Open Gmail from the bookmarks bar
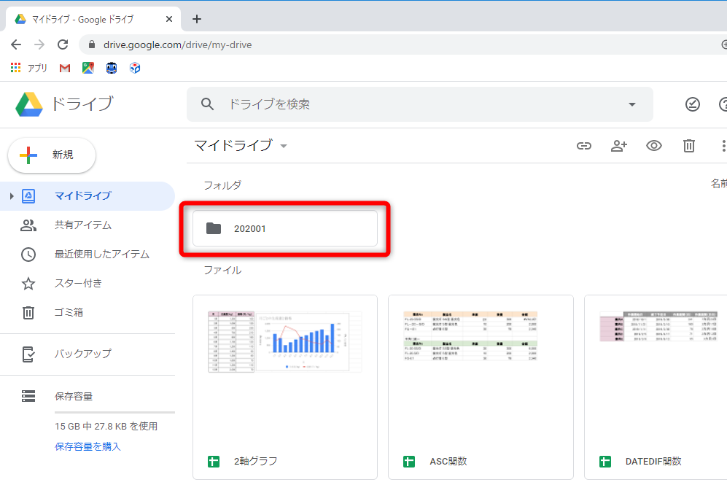The height and width of the screenshot is (485, 727). coord(64,67)
